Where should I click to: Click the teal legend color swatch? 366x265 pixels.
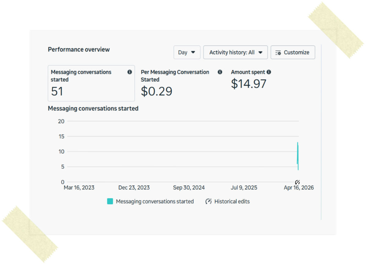(x=110, y=201)
